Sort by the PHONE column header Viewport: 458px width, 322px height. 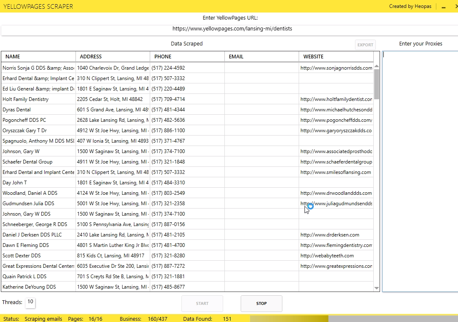187,56
